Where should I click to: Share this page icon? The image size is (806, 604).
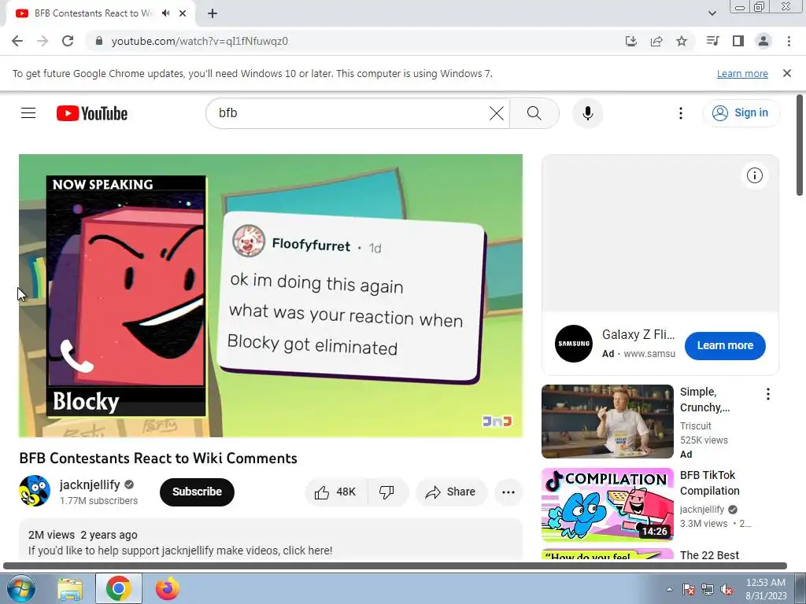coord(656,41)
